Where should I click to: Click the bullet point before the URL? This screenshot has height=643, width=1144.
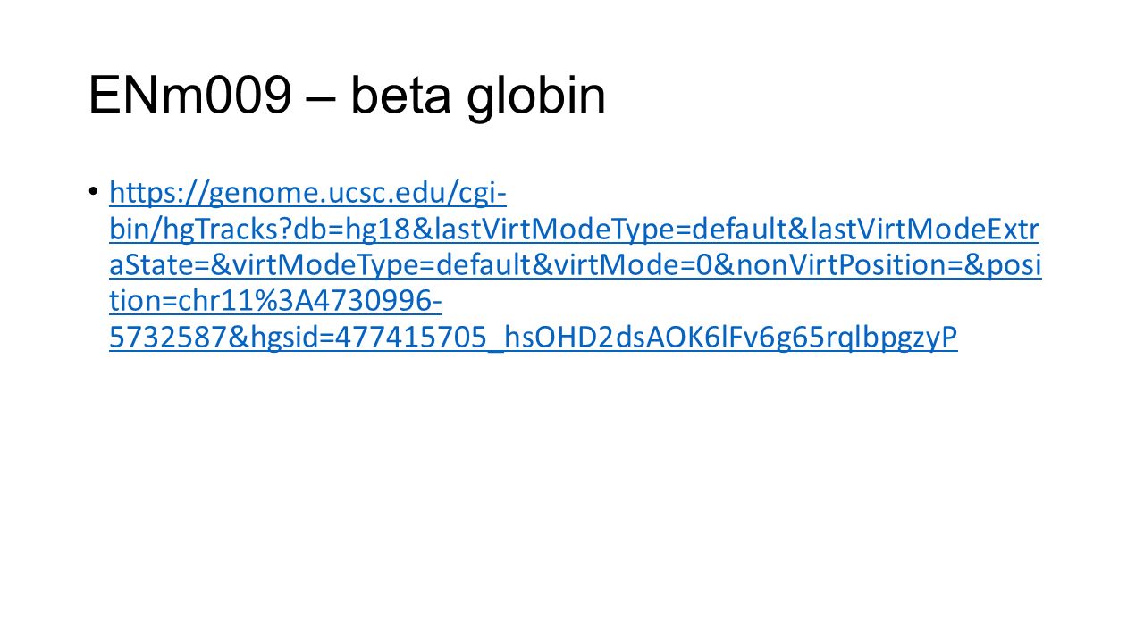pyautogui.click(x=93, y=192)
